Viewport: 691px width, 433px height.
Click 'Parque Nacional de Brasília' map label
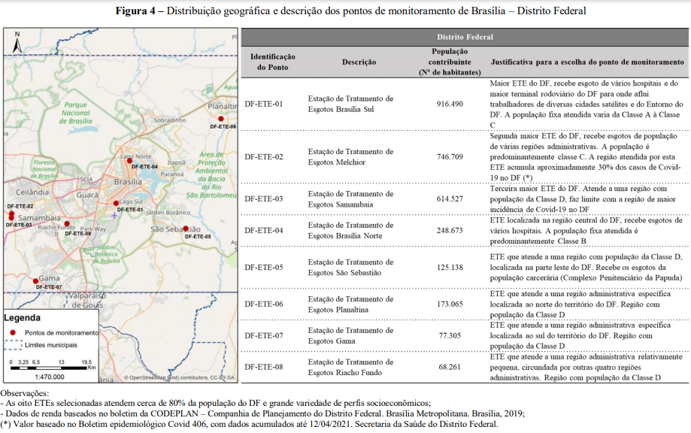76,113
